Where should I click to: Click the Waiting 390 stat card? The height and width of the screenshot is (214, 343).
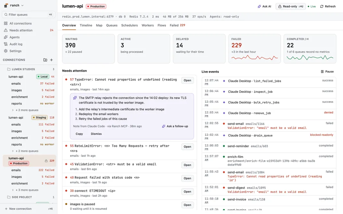point(88,49)
